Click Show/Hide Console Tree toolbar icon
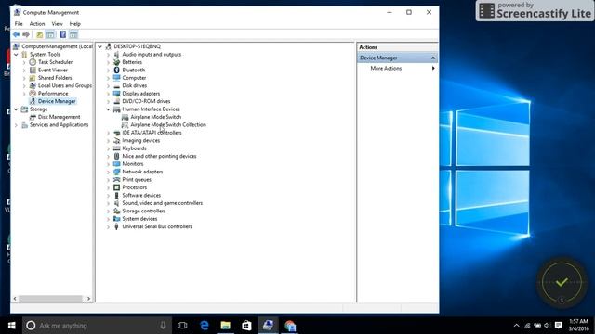Viewport: 595px width, 334px height. (x=50, y=35)
